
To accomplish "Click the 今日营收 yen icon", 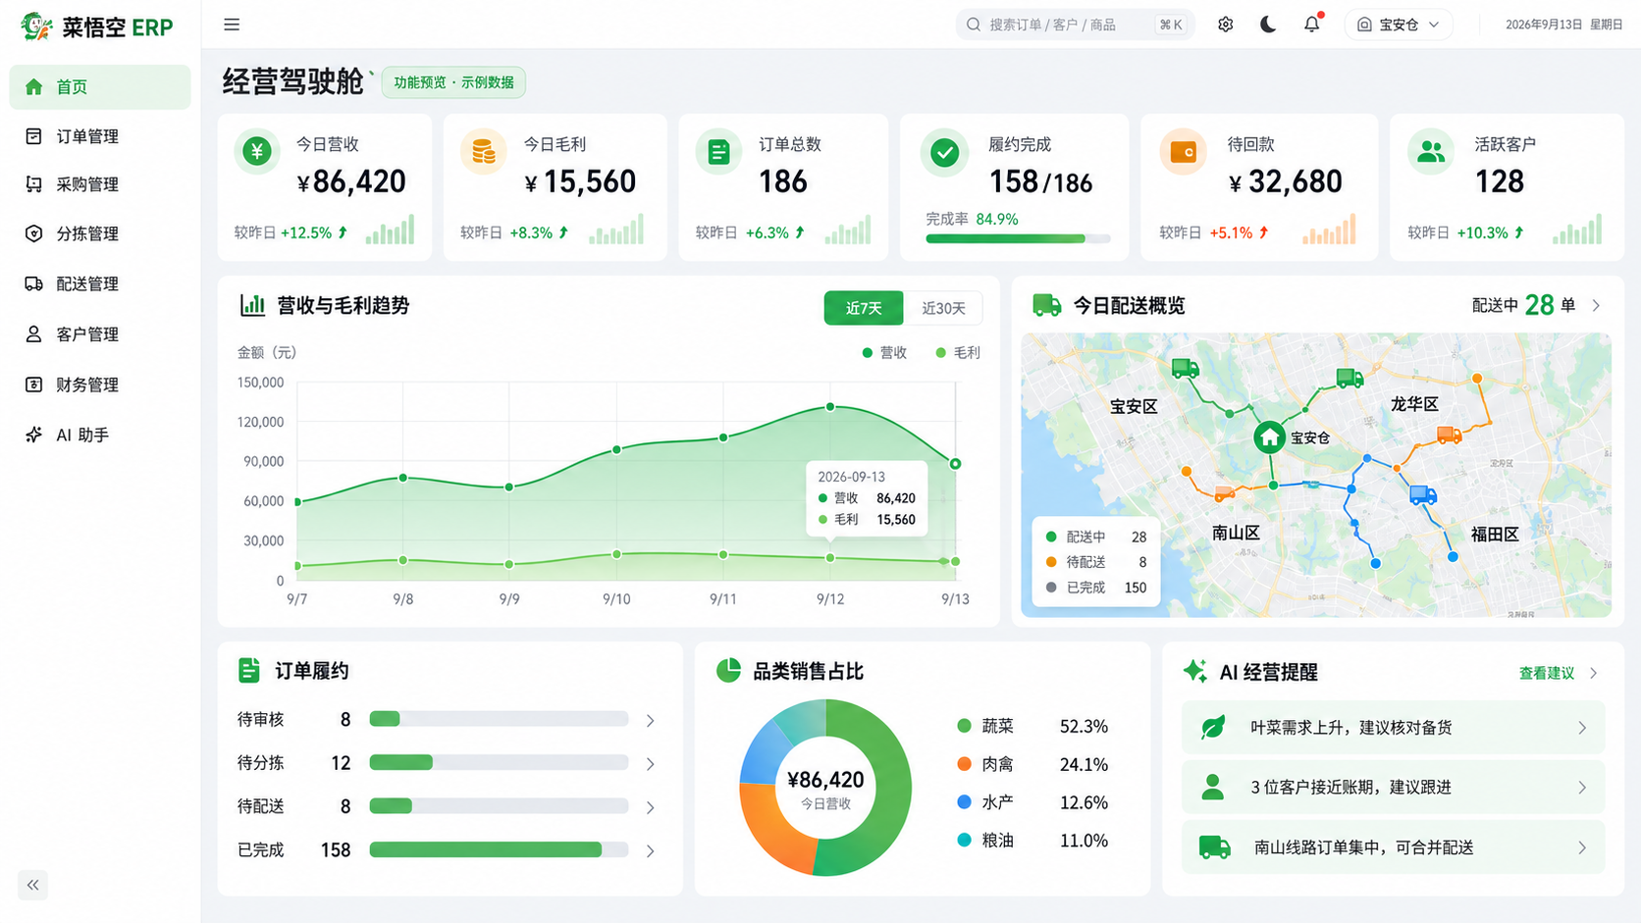I will (257, 152).
